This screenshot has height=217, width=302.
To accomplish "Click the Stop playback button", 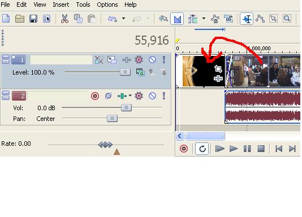I will [261, 149].
